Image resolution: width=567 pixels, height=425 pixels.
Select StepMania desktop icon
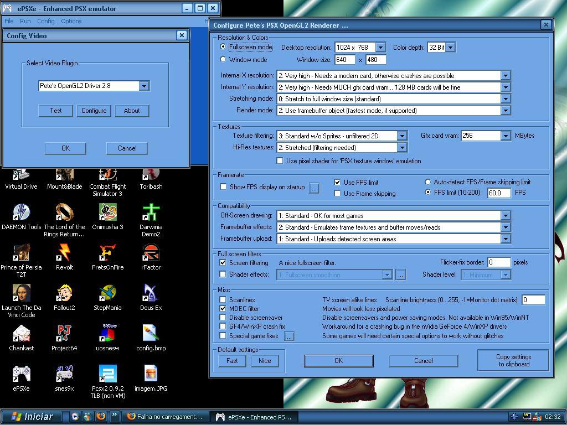(108, 298)
